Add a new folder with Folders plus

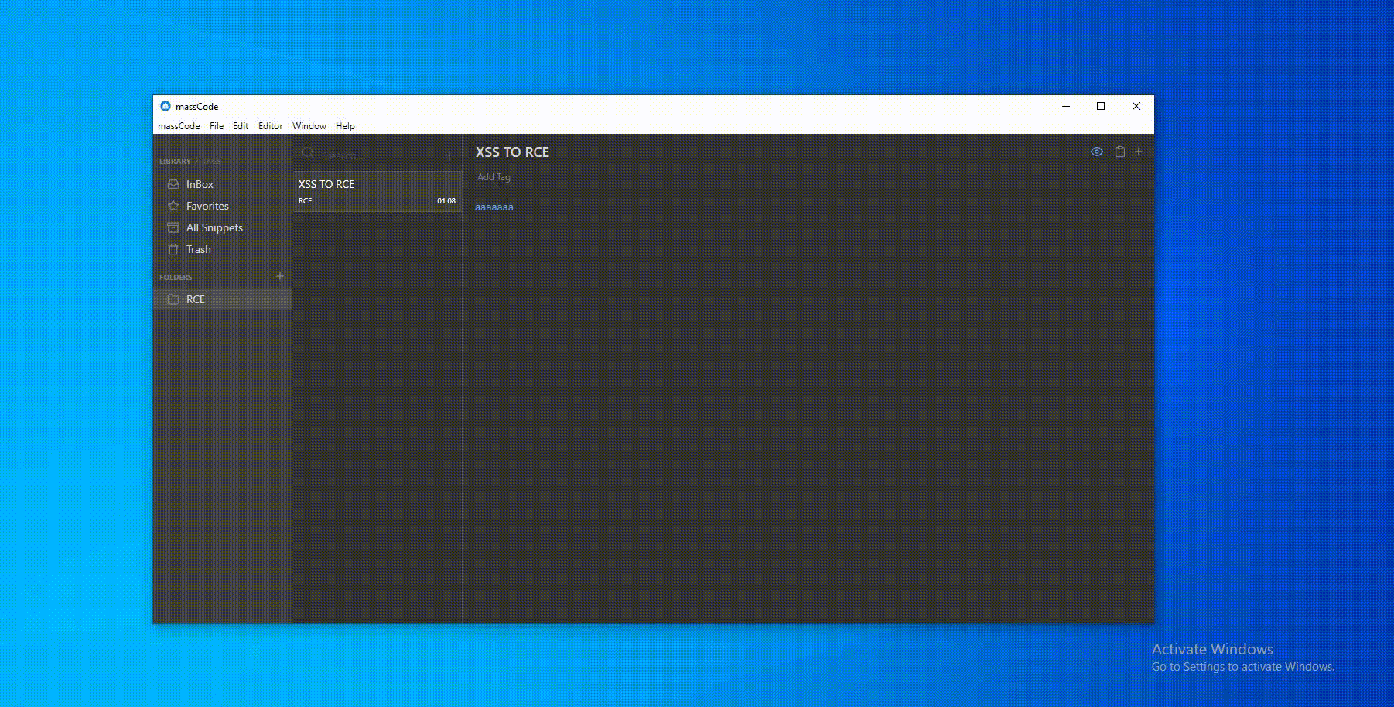280,276
